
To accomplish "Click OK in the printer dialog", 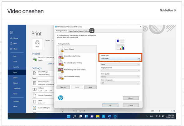I will [x=110, y=105].
